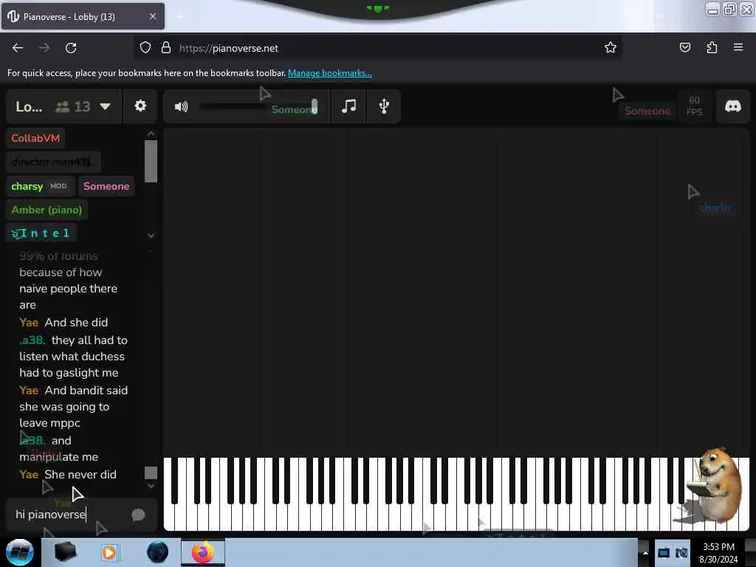Expand the Lobby room dropdown
The image size is (756, 567).
point(105,106)
